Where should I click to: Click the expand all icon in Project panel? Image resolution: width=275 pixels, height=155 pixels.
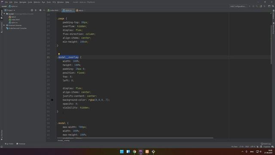pos(36,10)
